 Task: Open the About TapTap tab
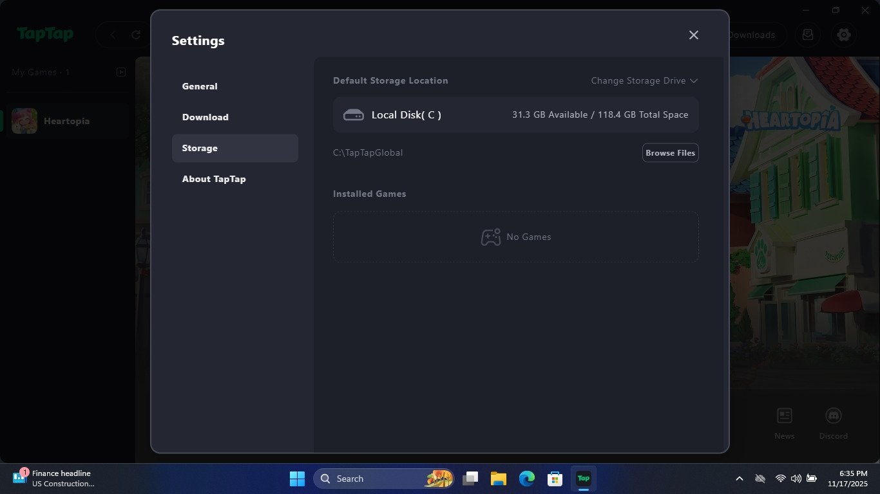point(214,179)
